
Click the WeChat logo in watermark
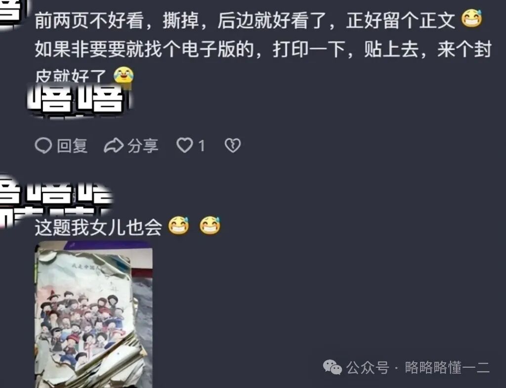[x=333, y=367]
